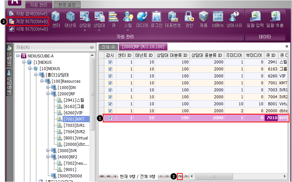Select the [2000]RP (R:1.10.100) tab
Image resolution: width=292 pixels, height=182 pixels.
(143, 47)
